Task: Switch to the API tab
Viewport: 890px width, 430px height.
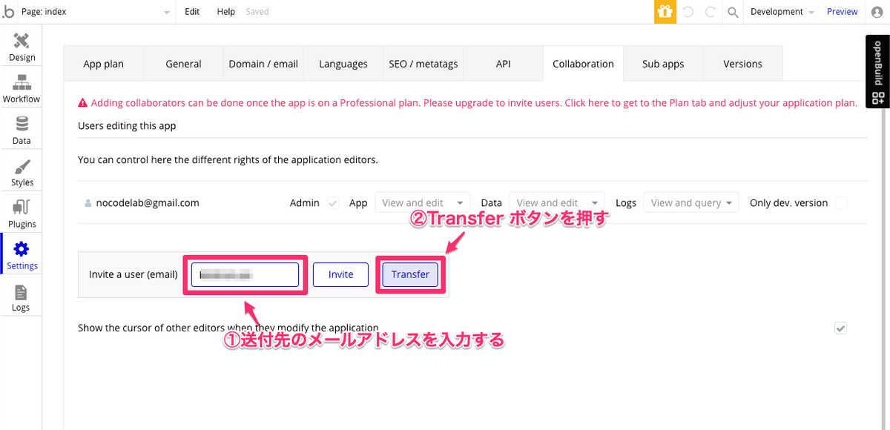Action: click(x=504, y=64)
